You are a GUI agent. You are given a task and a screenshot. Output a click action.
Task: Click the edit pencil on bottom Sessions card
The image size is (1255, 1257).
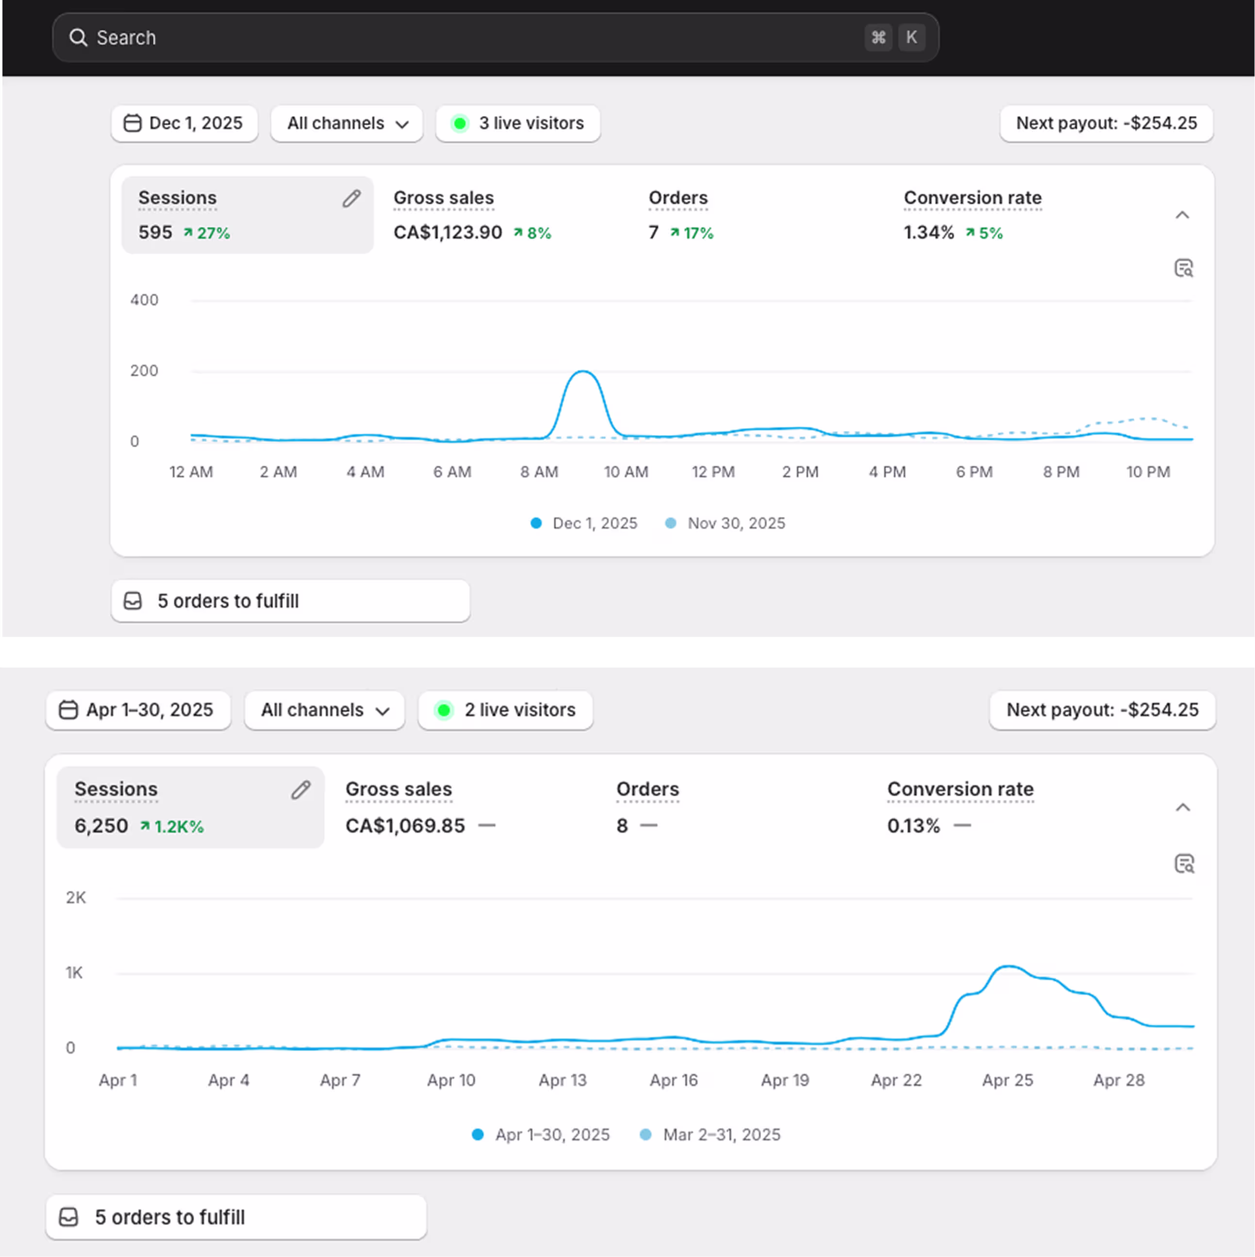click(x=300, y=790)
